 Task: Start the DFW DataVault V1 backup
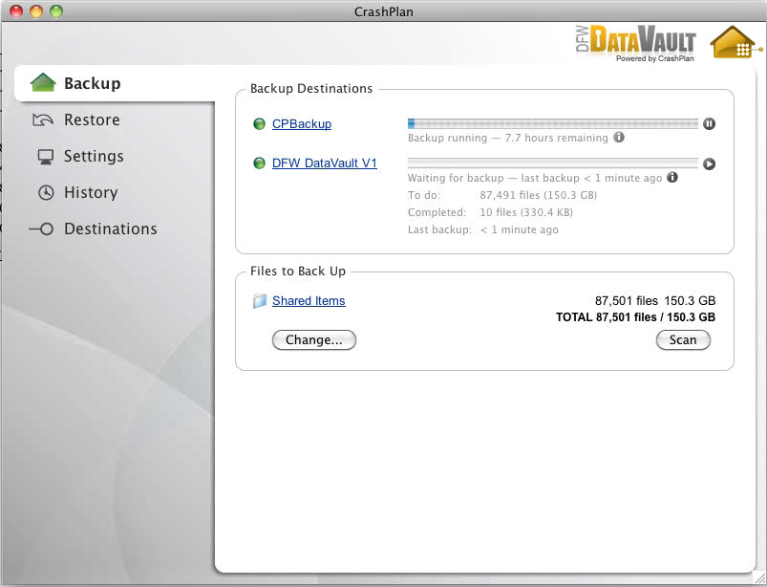click(x=709, y=164)
